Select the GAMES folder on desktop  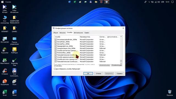pyautogui.click(x=14, y=29)
